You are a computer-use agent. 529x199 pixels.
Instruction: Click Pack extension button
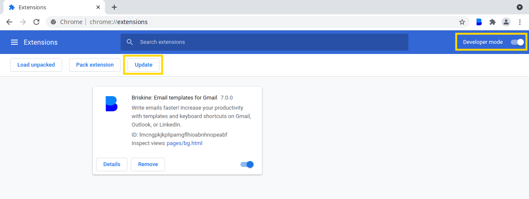click(95, 65)
